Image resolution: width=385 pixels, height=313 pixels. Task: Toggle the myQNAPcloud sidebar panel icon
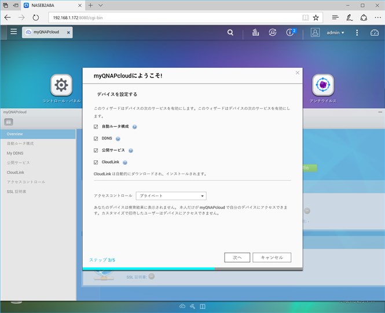click(9, 122)
